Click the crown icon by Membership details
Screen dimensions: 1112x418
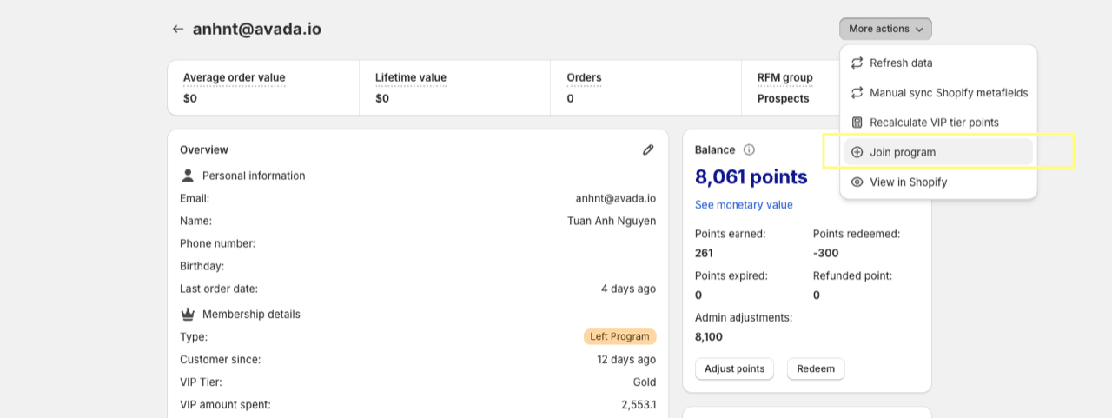(188, 314)
